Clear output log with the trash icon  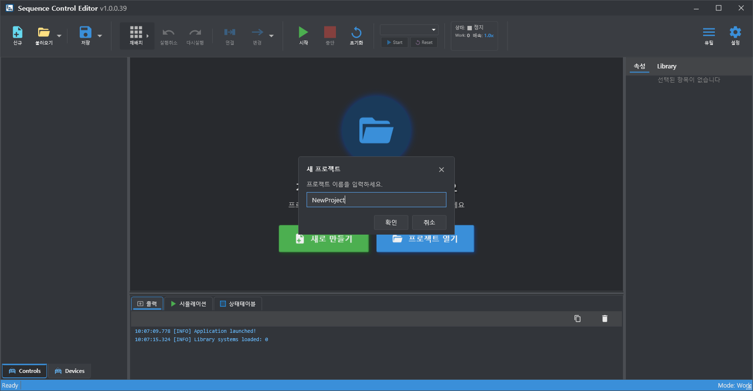[605, 319]
